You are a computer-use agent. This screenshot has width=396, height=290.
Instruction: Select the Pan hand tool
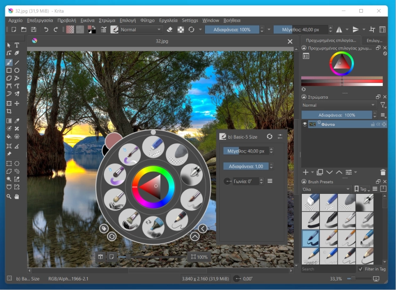16,197
